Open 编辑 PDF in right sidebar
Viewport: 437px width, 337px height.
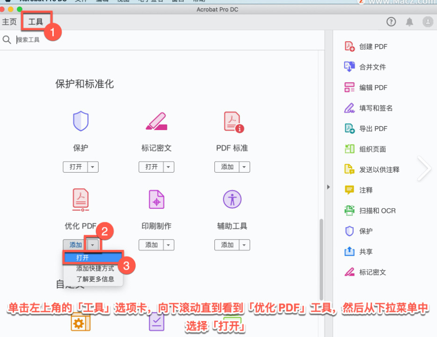click(366, 88)
